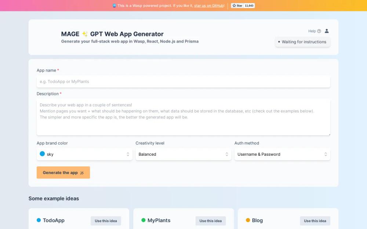
Task: Click the MAGE GPT Web App Generator title
Action: pyautogui.click(x=112, y=34)
